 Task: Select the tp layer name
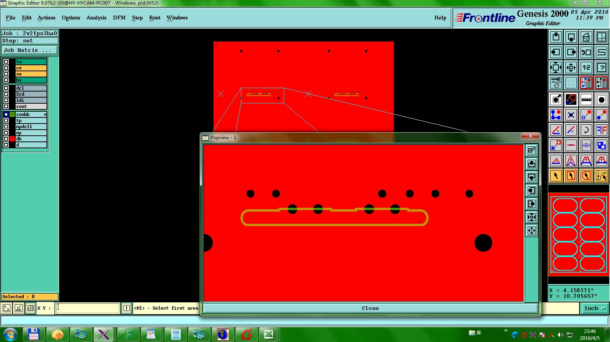pyautogui.click(x=31, y=120)
